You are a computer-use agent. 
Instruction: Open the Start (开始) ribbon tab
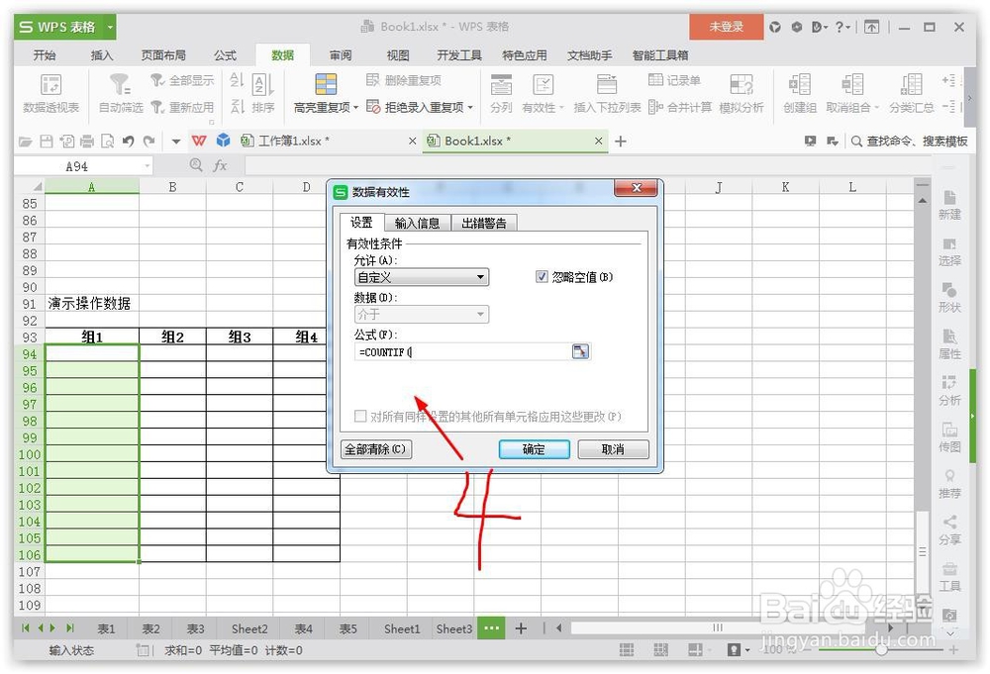[x=45, y=55]
